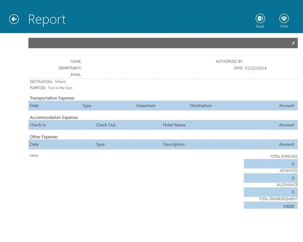Click the Other Expense Description header

coord(173,144)
